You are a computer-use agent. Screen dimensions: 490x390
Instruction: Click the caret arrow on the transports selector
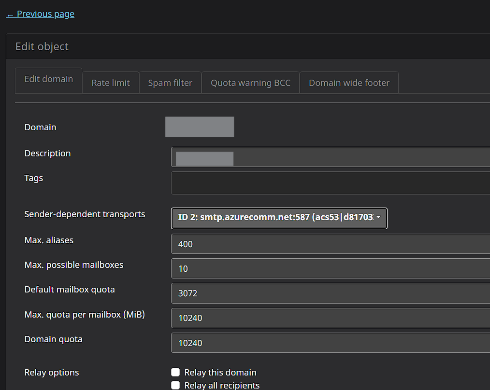point(378,218)
